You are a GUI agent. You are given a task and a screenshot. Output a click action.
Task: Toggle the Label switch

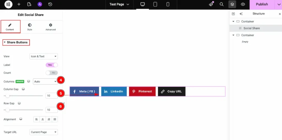(52, 65)
